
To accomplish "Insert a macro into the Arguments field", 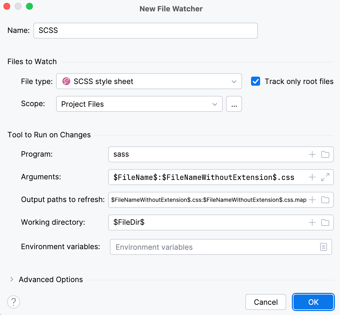I will pos(312,177).
